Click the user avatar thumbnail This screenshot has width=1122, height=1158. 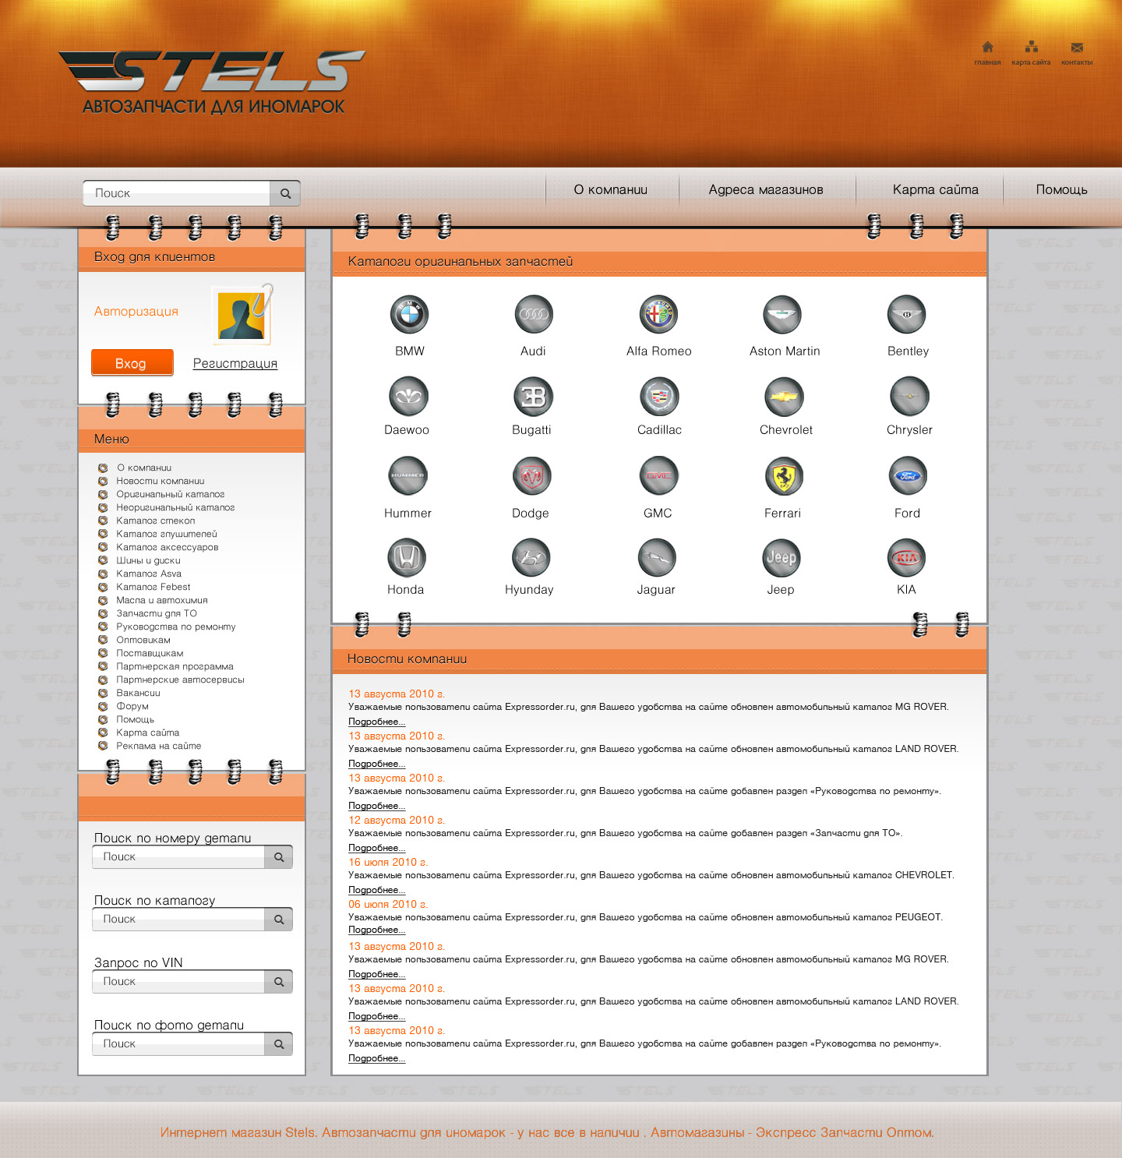pyautogui.click(x=242, y=316)
